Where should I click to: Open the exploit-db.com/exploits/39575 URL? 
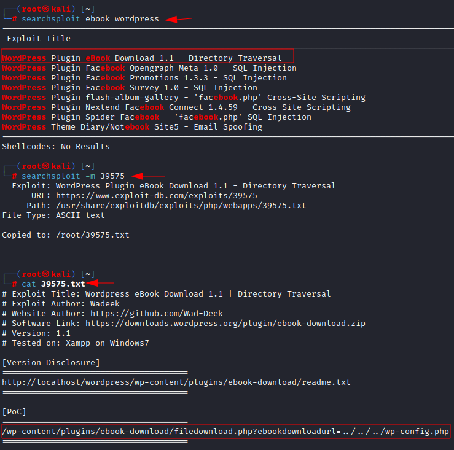[157, 196]
